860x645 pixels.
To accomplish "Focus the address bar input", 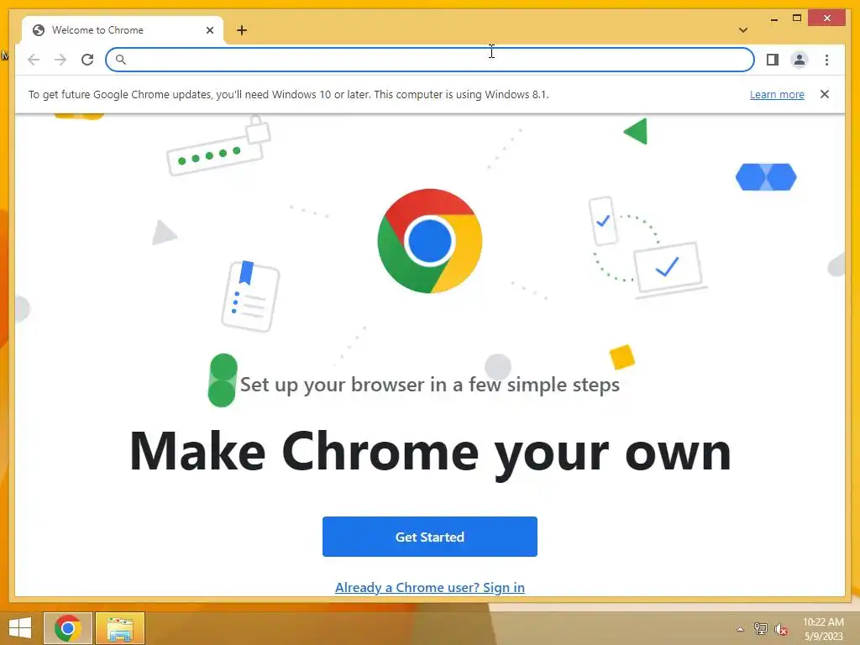I will (430, 60).
